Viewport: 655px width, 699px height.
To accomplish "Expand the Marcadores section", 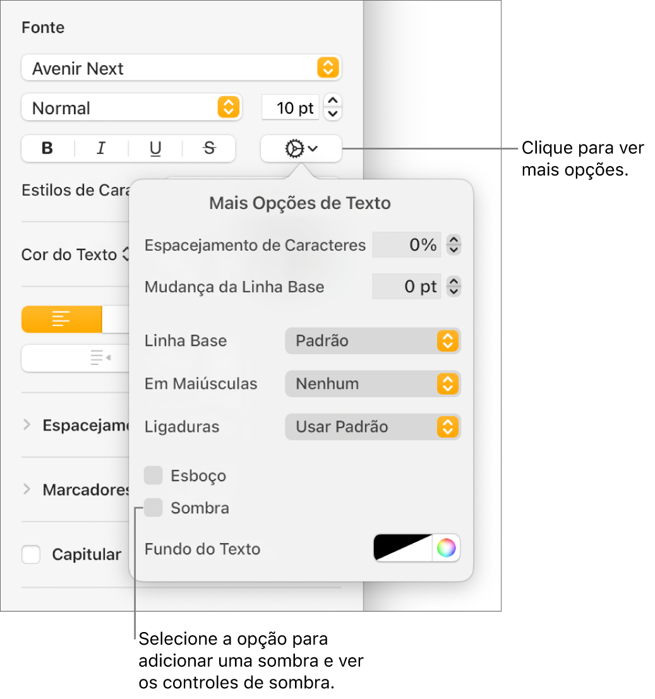I will [27, 489].
